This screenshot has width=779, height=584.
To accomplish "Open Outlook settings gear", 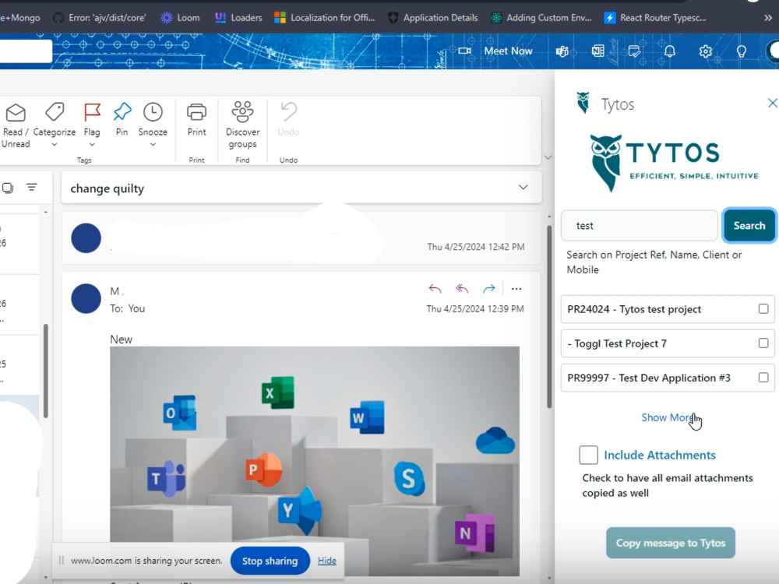I will (x=706, y=51).
